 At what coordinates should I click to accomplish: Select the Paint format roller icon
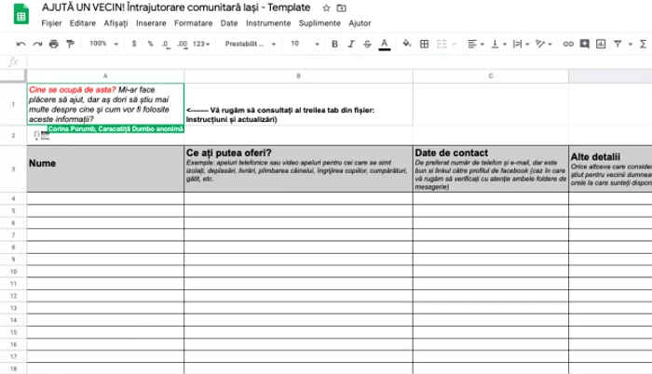pyautogui.click(x=70, y=44)
